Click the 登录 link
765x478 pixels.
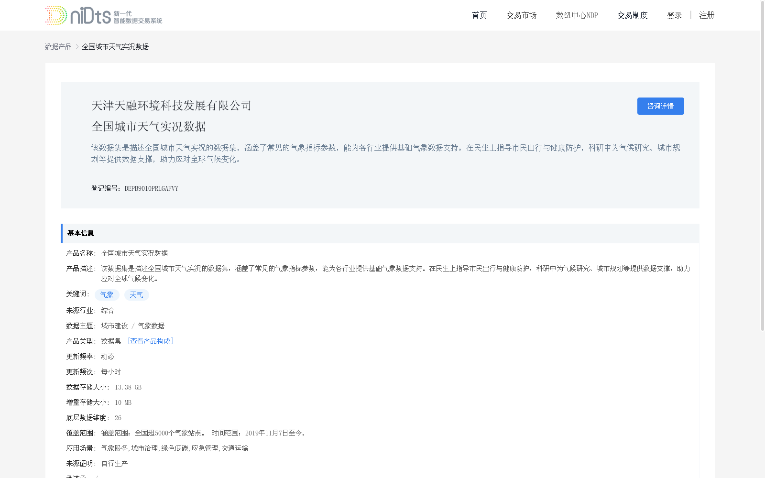[674, 15]
